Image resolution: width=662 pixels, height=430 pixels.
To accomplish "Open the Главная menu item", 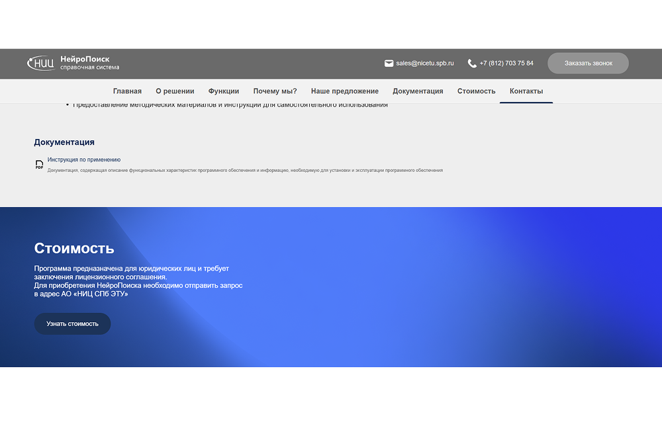I will pos(127,91).
